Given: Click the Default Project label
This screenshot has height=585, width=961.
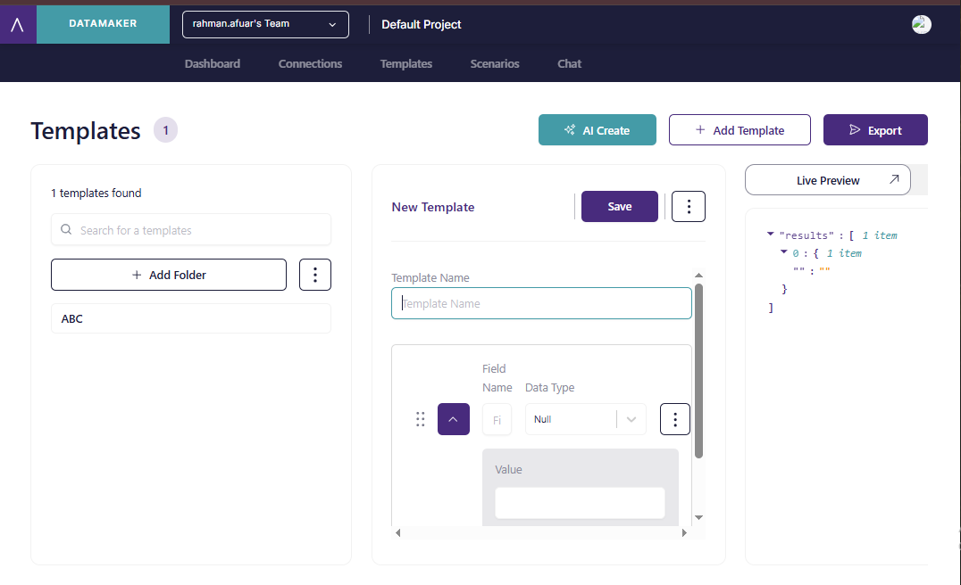Looking at the screenshot, I should pyautogui.click(x=421, y=24).
